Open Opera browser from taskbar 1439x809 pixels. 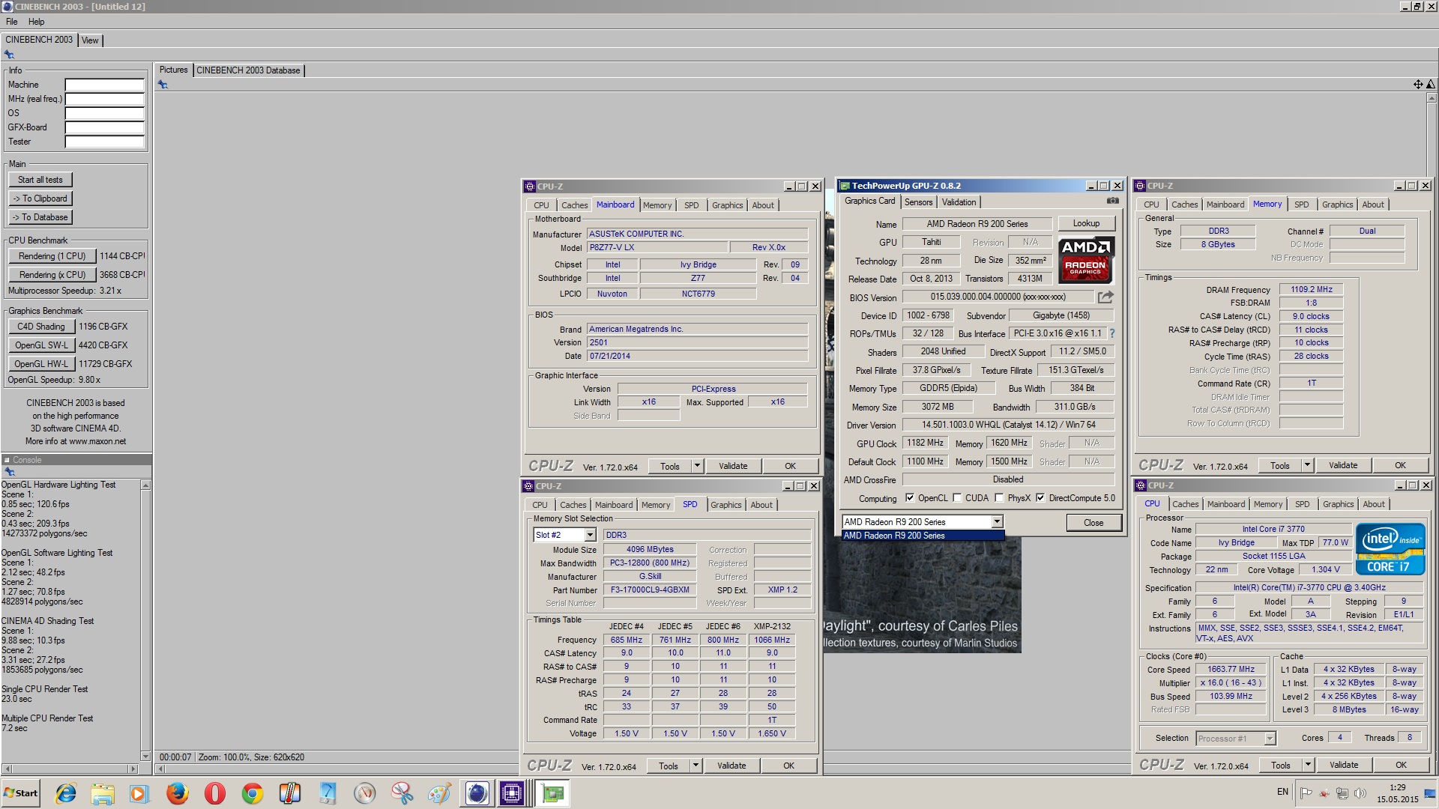(x=214, y=793)
